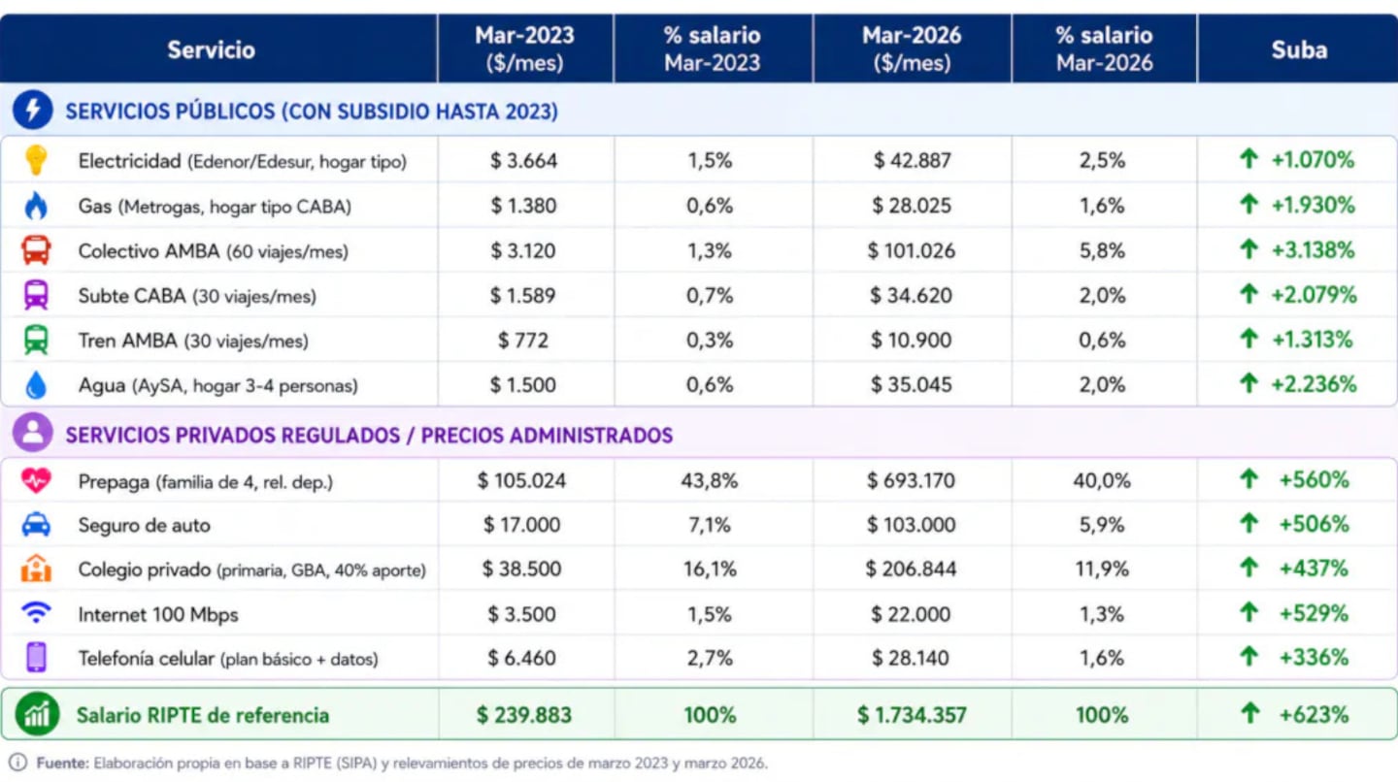Click the green up arrow in Tren AMBA row
The image size is (1398, 782).
pos(1248,339)
